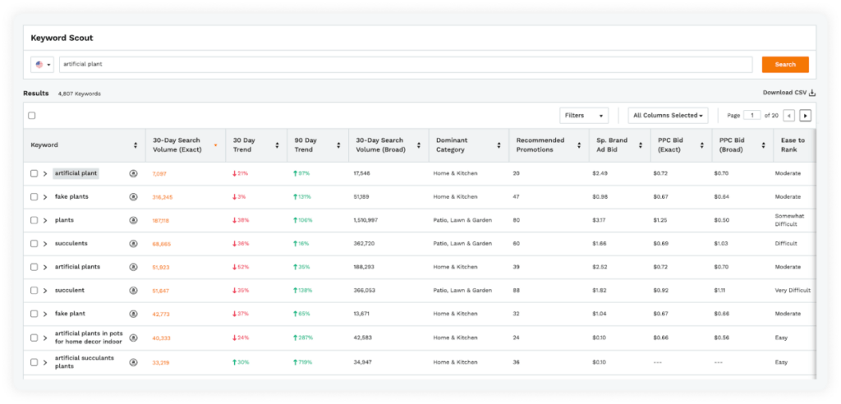Click the Amazon icon for succulent row
This screenshot has height=404, width=841.
pyautogui.click(x=133, y=290)
